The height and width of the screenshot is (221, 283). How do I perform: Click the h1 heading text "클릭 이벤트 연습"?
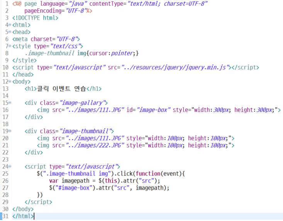click(61, 89)
